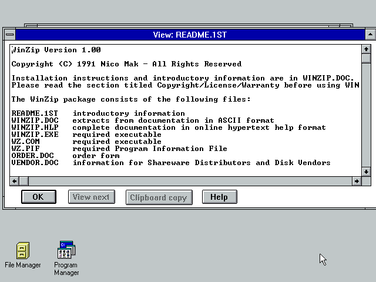Click the 'Please read the section' line
Viewport: 376px width, 282px height.
(x=186, y=85)
